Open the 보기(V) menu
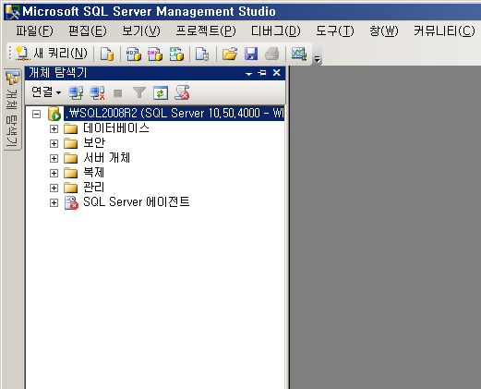This screenshot has width=481, height=389. (x=141, y=30)
